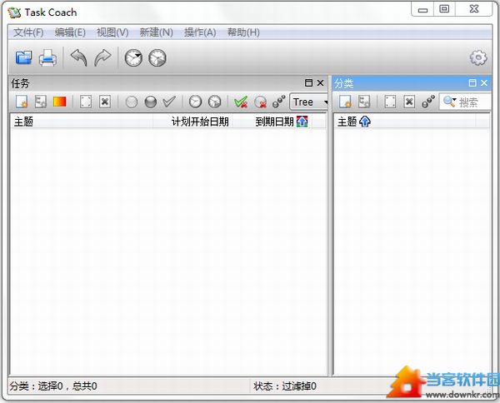Click the 任务 panel title

click(20, 83)
